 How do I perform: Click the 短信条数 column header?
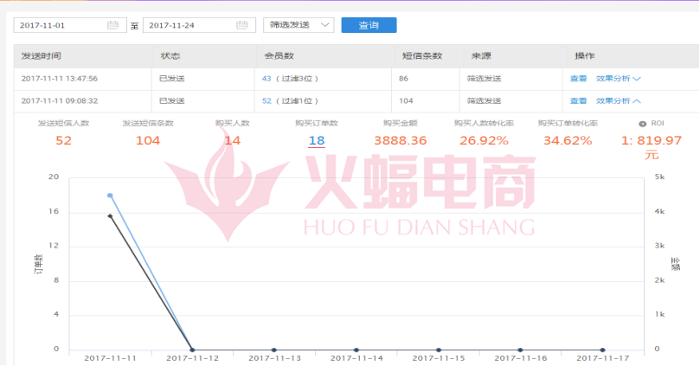click(422, 55)
